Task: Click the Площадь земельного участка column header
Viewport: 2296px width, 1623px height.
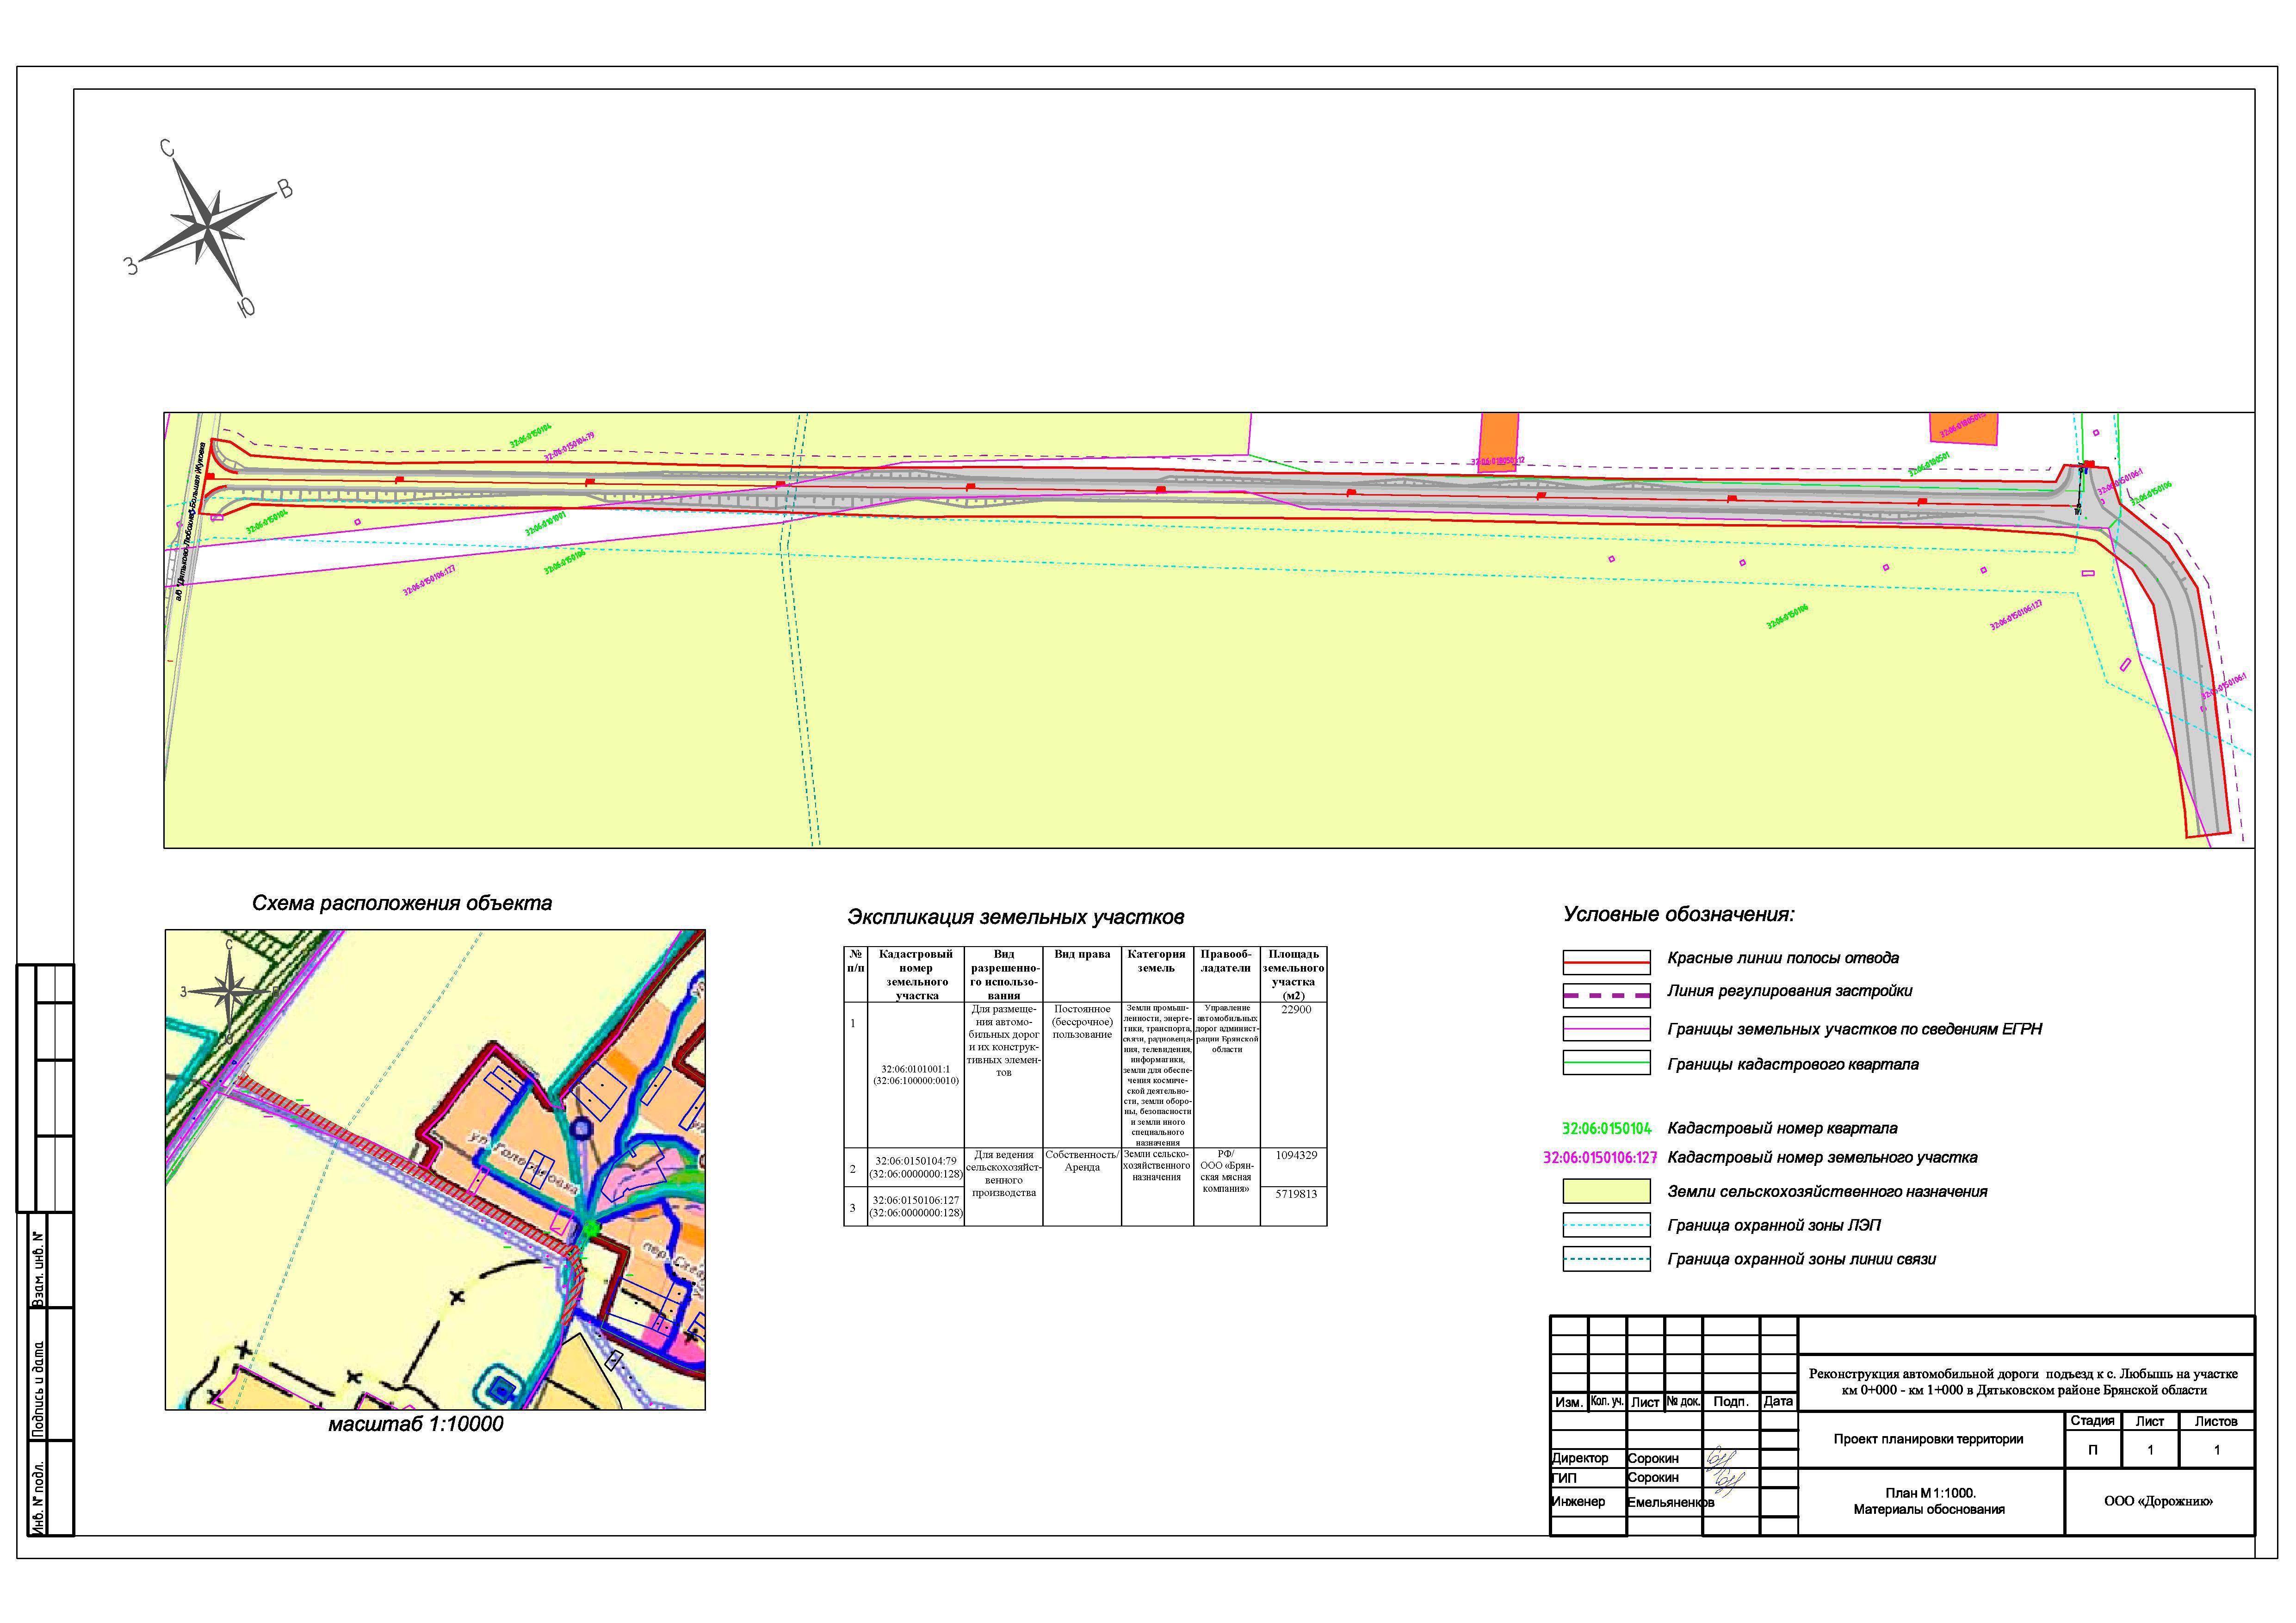Action: pos(1293,974)
